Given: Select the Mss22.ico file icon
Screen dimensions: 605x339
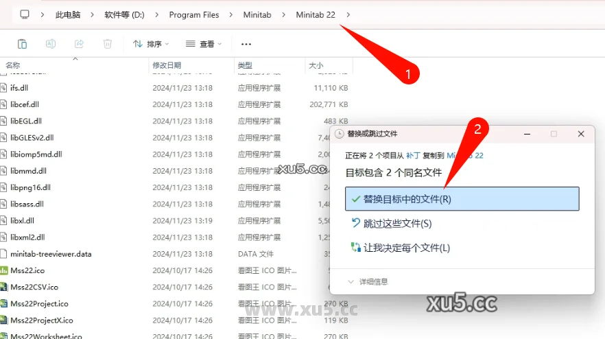Looking at the screenshot, I should tap(4, 270).
